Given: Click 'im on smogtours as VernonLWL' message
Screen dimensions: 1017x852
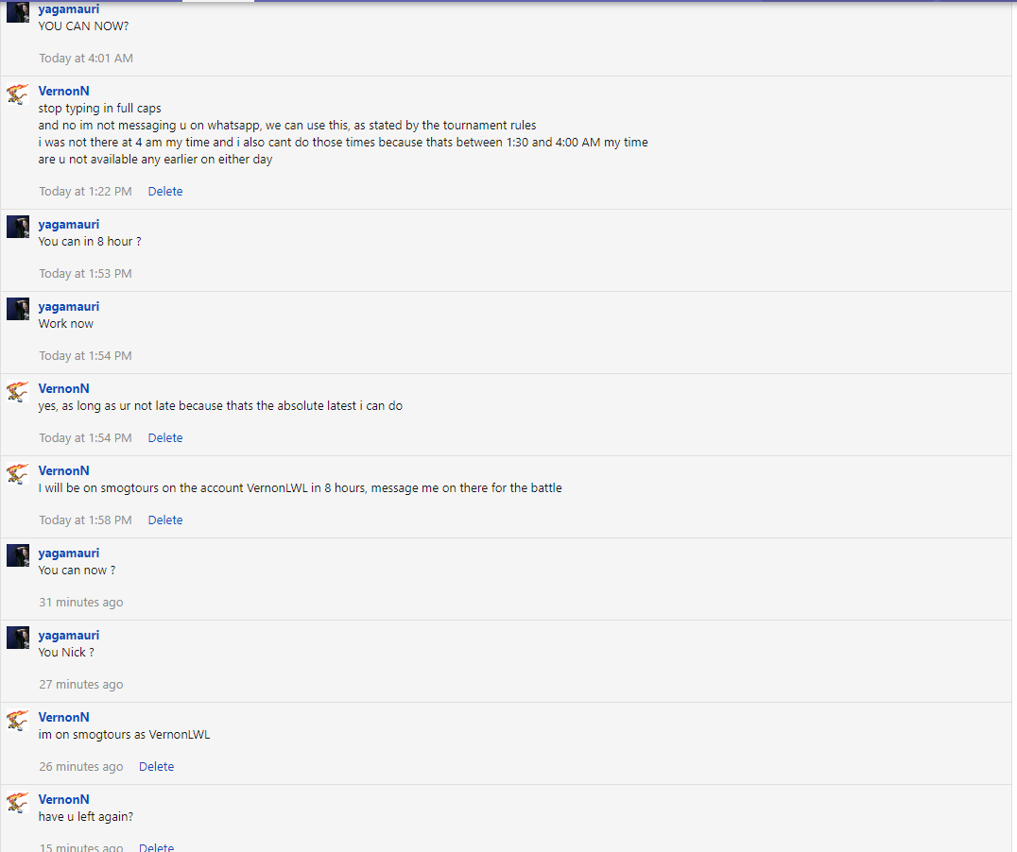Looking at the screenshot, I should click(x=124, y=735).
